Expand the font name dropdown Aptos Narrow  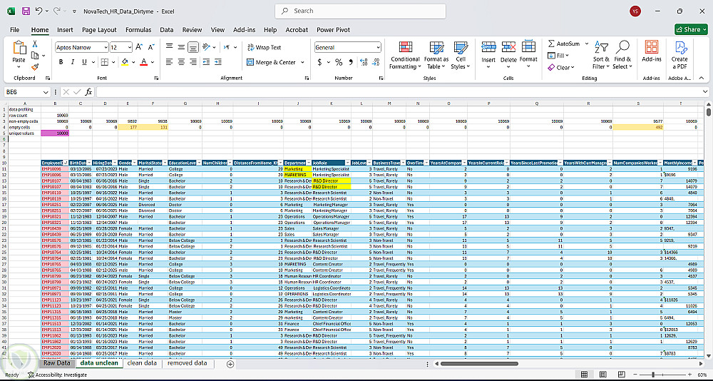point(104,47)
